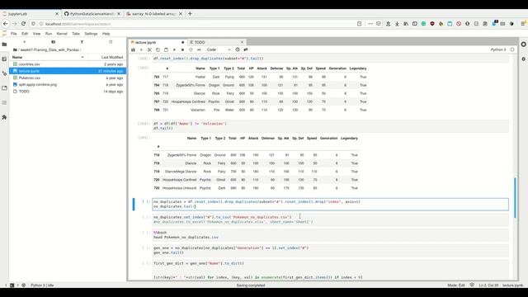Cut the selected cell with the scissors icon
Image resolution: width=528 pixels, height=297 pixels.
pyautogui.click(x=149, y=49)
